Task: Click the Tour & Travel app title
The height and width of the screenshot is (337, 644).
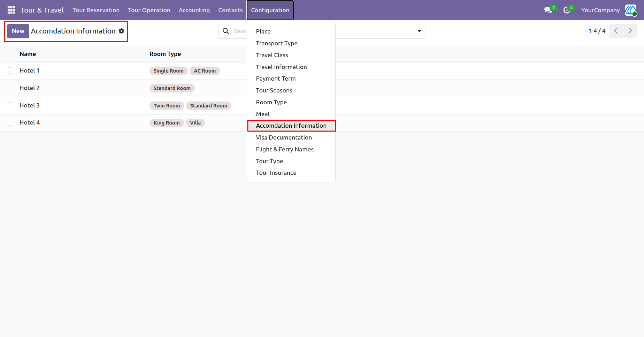Action: coord(42,10)
